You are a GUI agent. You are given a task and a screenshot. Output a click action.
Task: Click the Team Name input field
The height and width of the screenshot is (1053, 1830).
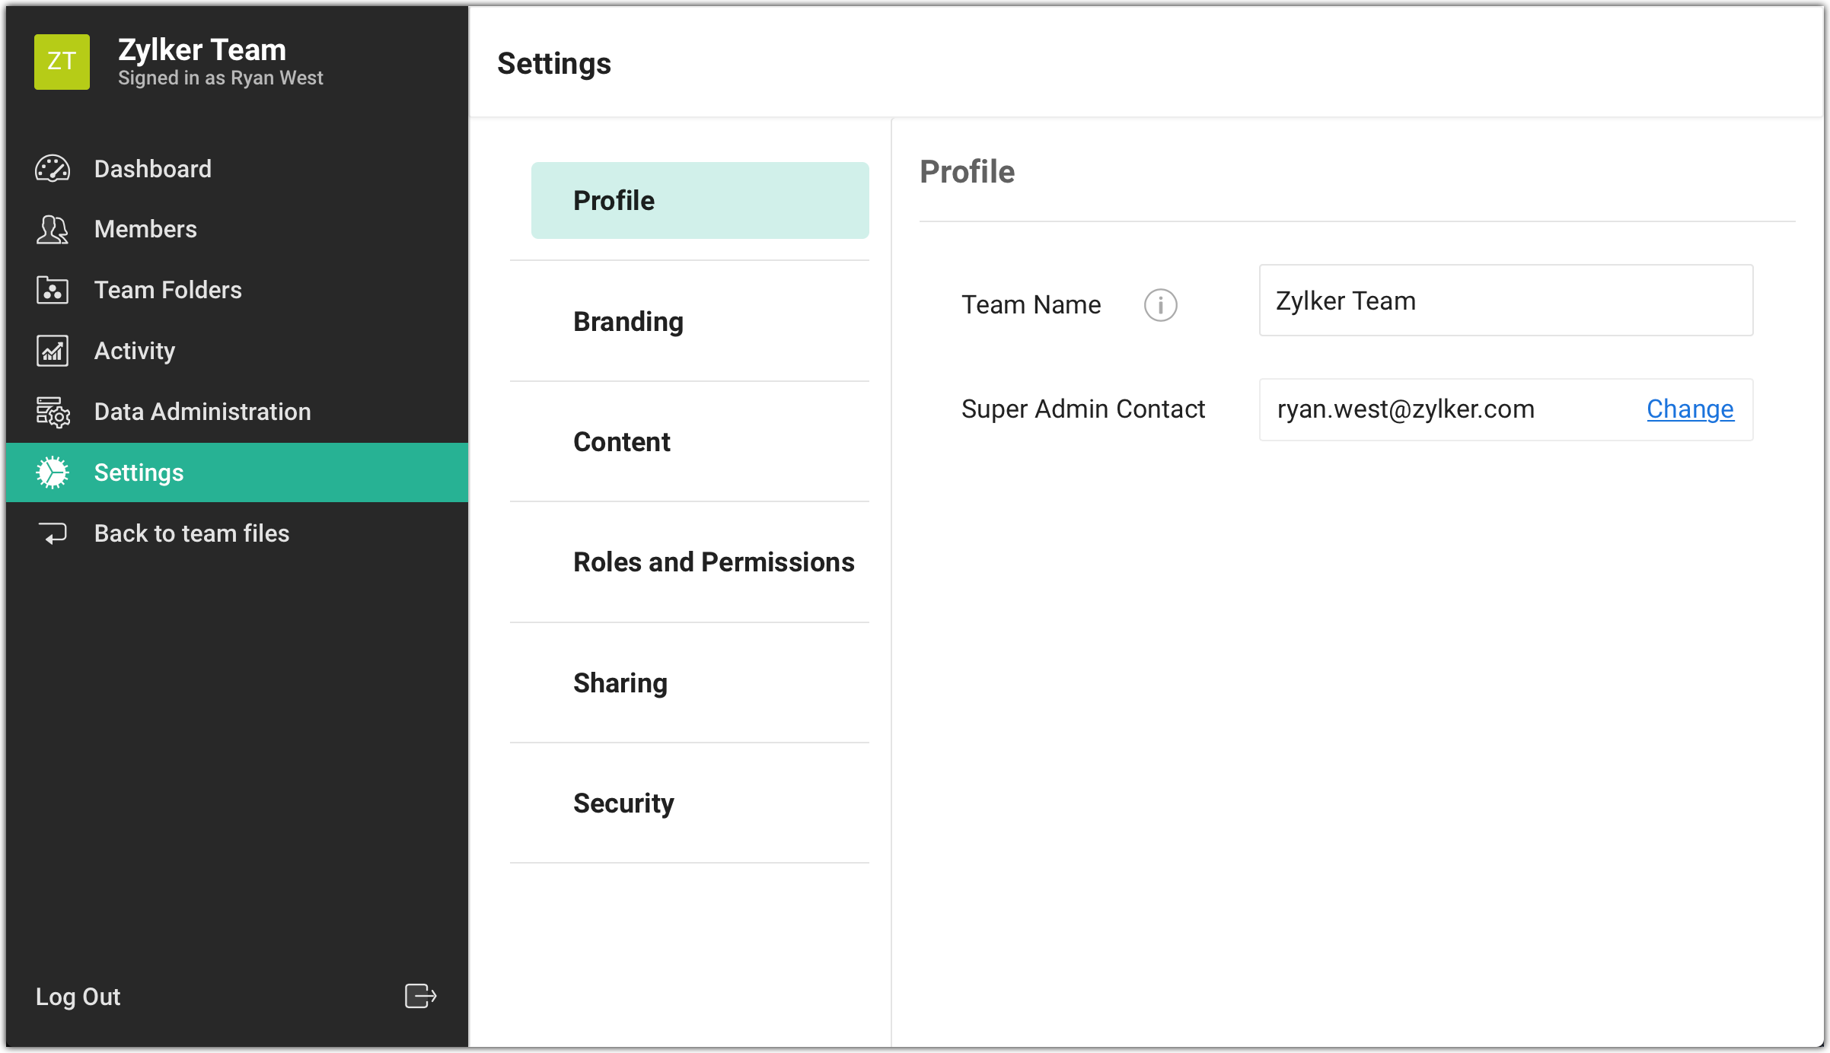point(1505,301)
